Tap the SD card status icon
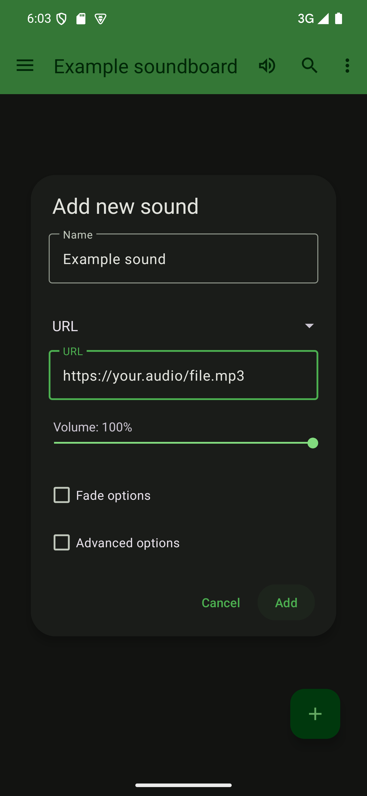The height and width of the screenshot is (796, 367). coord(81,19)
